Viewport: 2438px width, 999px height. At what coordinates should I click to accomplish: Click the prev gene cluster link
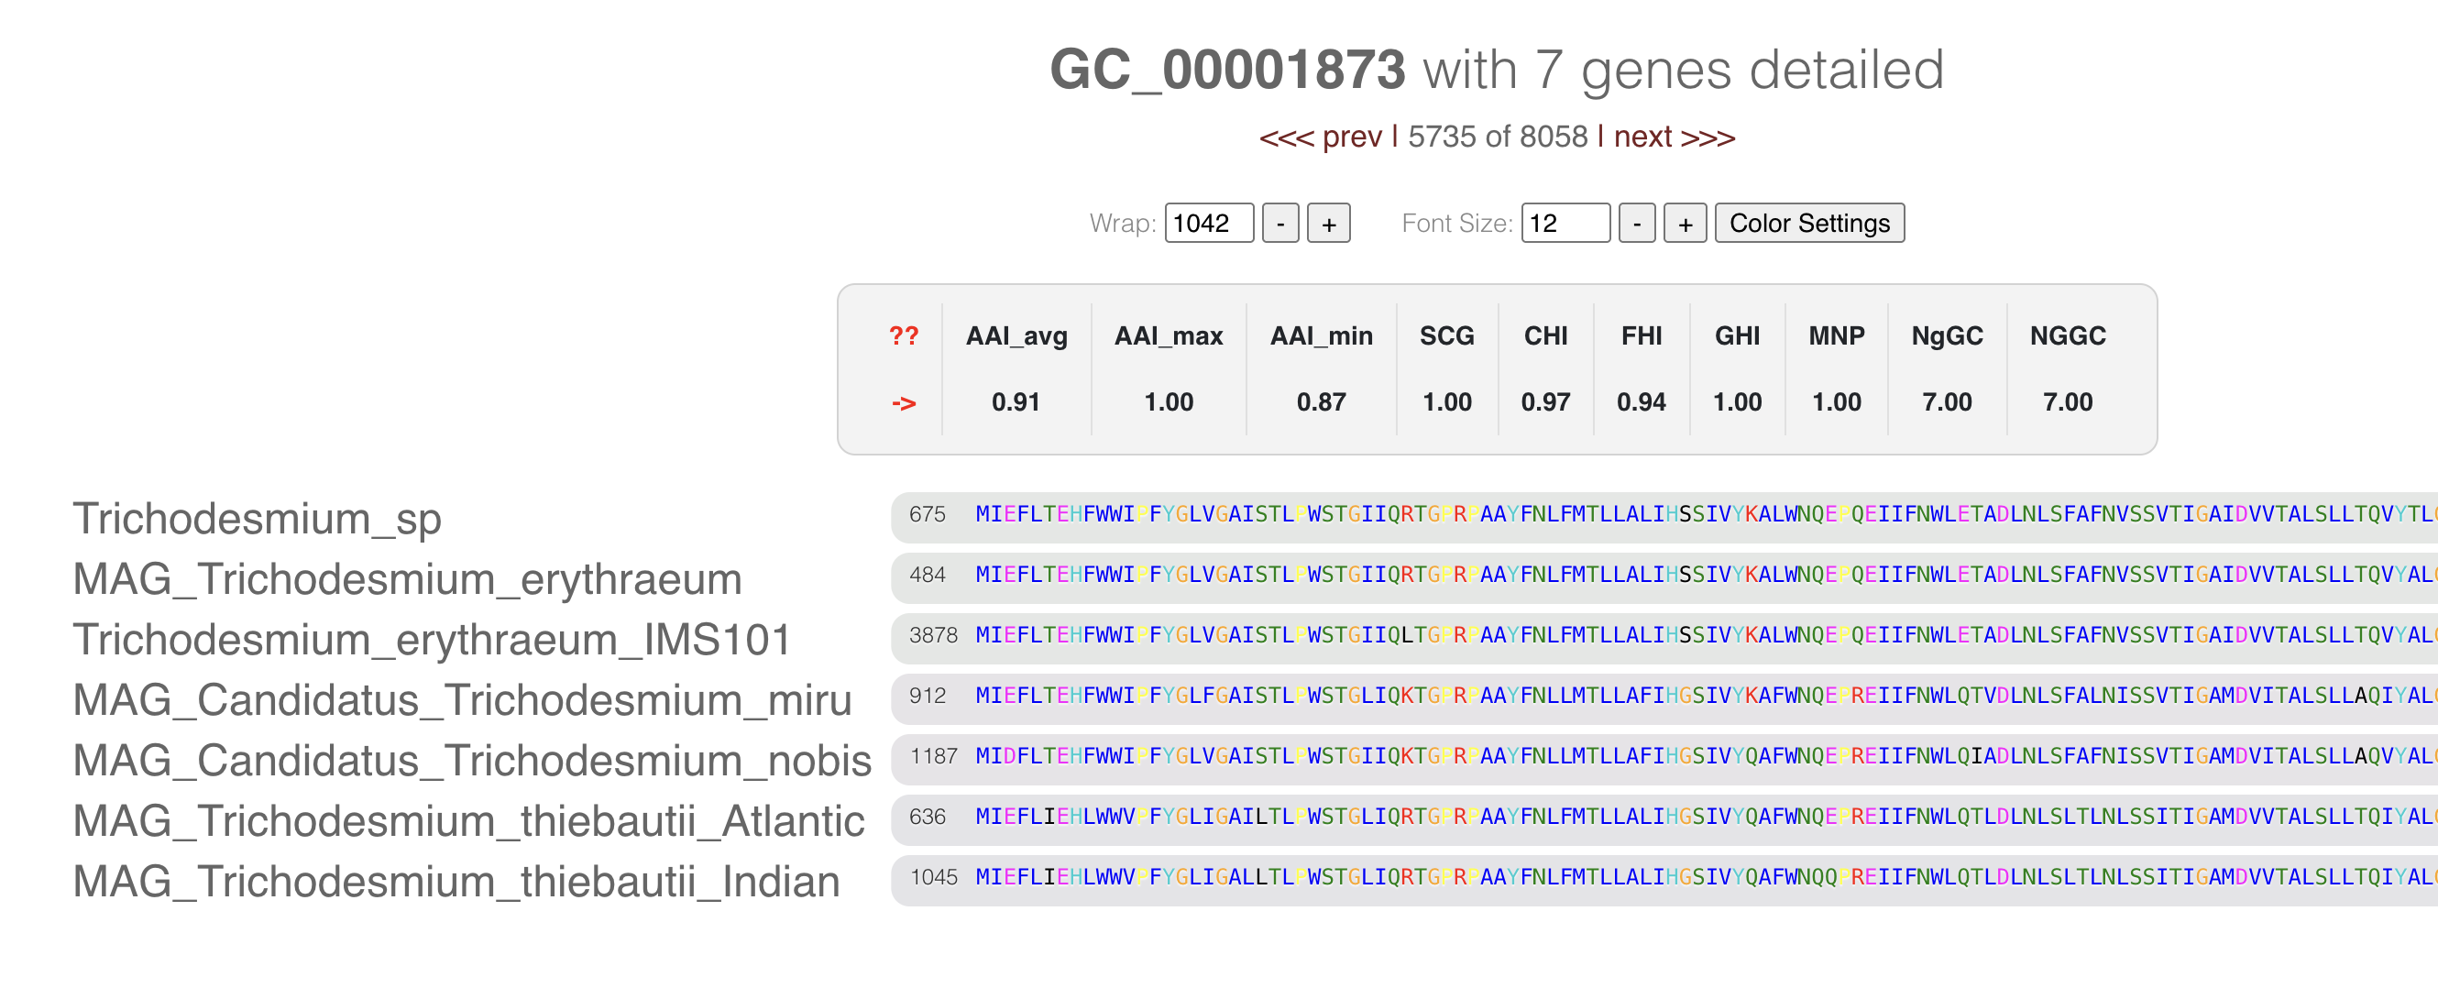1320,137
